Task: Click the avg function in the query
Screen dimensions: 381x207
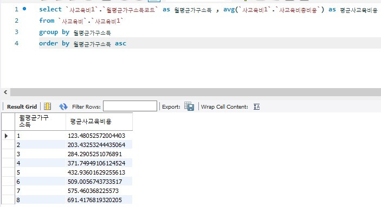Action: pyautogui.click(x=229, y=10)
